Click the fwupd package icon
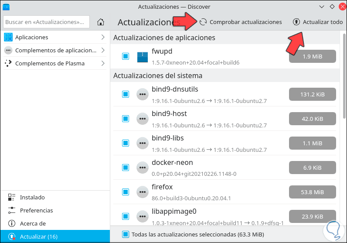This screenshot has height=243, width=347. [x=142, y=57]
